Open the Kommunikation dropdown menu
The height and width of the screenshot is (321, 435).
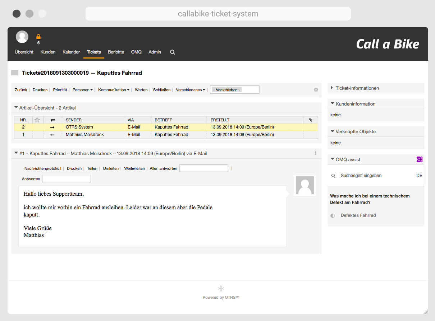click(114, 90)
